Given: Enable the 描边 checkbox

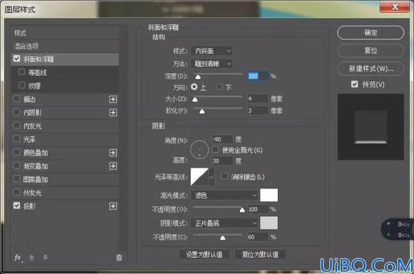Looking at the screenshot, I should [x=16, y=99].
